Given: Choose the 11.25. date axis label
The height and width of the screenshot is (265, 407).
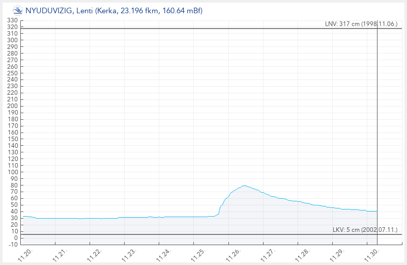Looking at the screenshot, I should (198, 254).
